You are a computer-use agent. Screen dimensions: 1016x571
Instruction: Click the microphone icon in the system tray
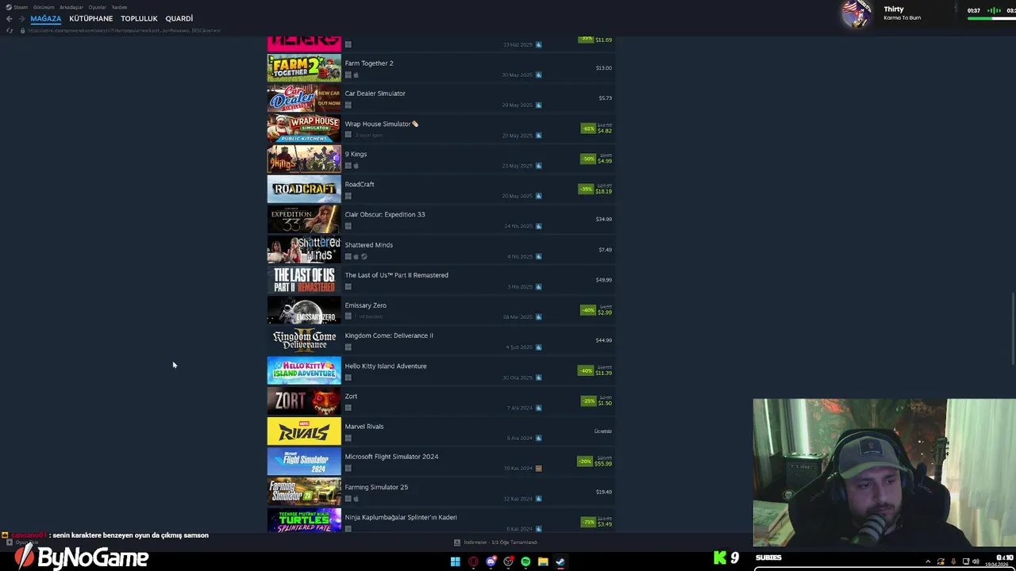pyautogui.click(x=953, y=561)
